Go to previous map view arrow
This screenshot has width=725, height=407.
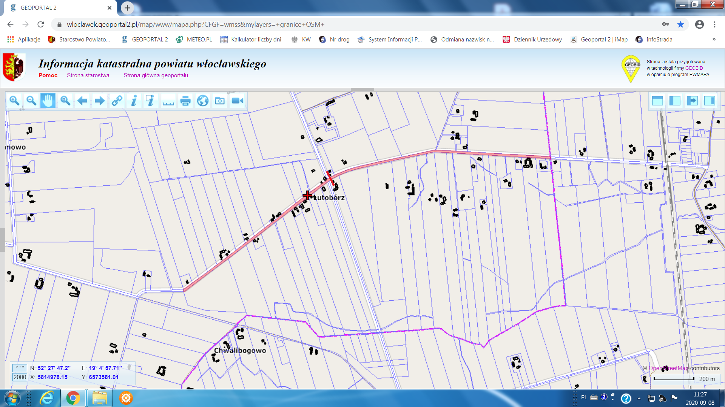point(82,101)
